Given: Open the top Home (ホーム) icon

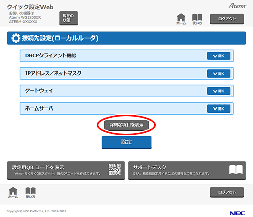Looking at the screenshot, I should point(181,19).
